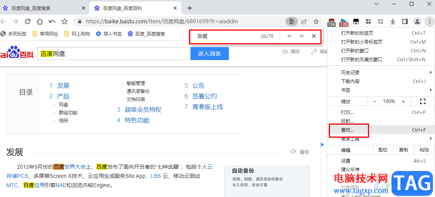Click the four-squares grid extension icon

coord(368,21)
